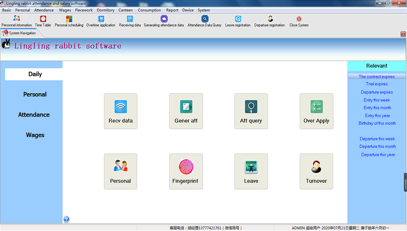Image resolution: width=407 pixels, height=231 pixels.
Task: Open Personnel information in the toolbar
Action: tap(17, 21)
